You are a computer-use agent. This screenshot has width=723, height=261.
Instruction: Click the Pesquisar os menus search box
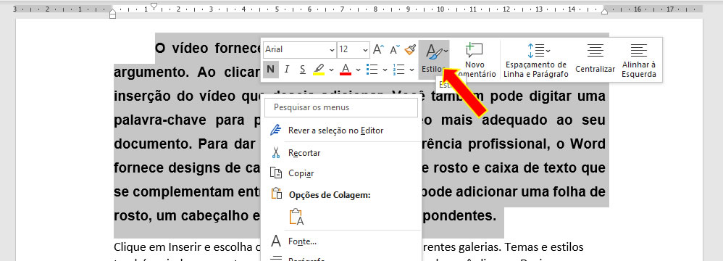pos(342,107)
